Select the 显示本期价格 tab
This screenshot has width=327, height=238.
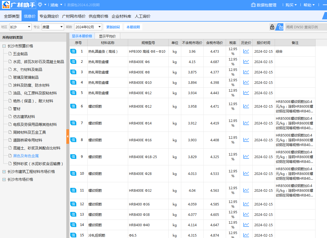82,36
